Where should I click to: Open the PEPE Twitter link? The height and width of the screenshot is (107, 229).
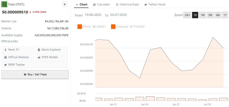(34, 65)
